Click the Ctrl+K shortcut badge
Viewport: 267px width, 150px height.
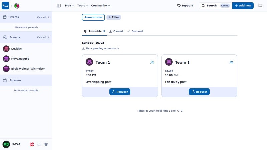point(225,6)
